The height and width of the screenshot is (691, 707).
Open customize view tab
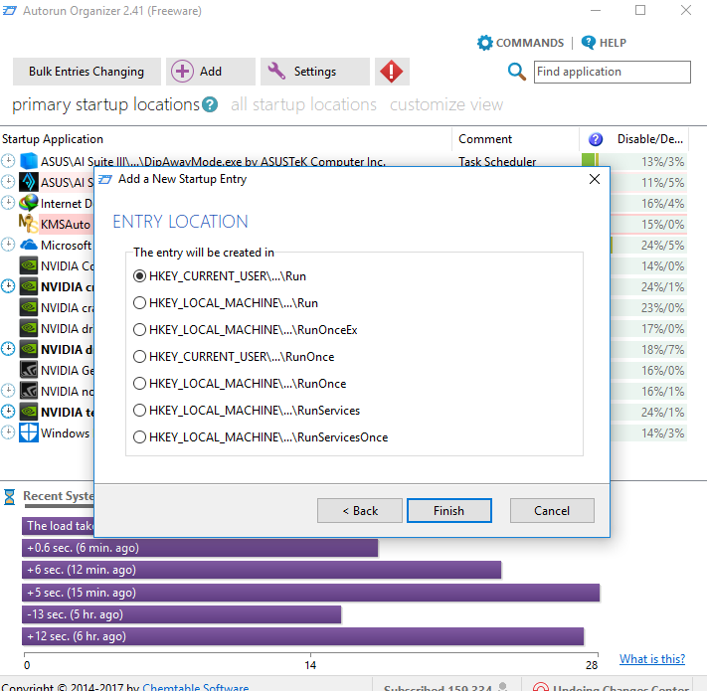coord(446,104)
